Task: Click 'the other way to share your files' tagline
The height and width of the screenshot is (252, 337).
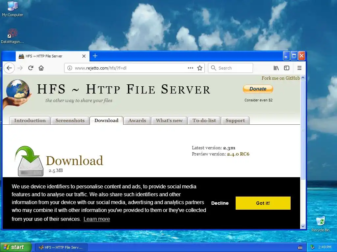Action: [x=79, y=100]
